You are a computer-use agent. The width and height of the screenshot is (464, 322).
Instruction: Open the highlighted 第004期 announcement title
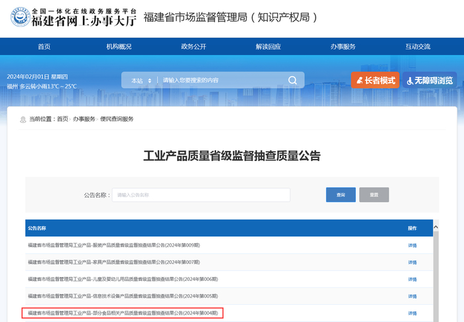(x=123, y=313)
